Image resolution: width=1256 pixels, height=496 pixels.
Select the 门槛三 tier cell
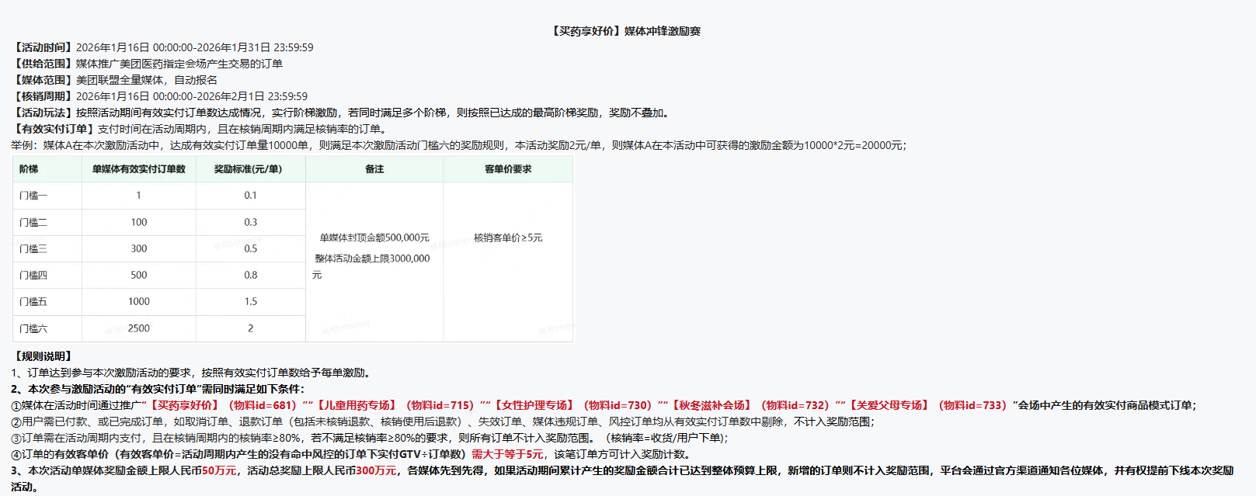(x=33, y=249)
